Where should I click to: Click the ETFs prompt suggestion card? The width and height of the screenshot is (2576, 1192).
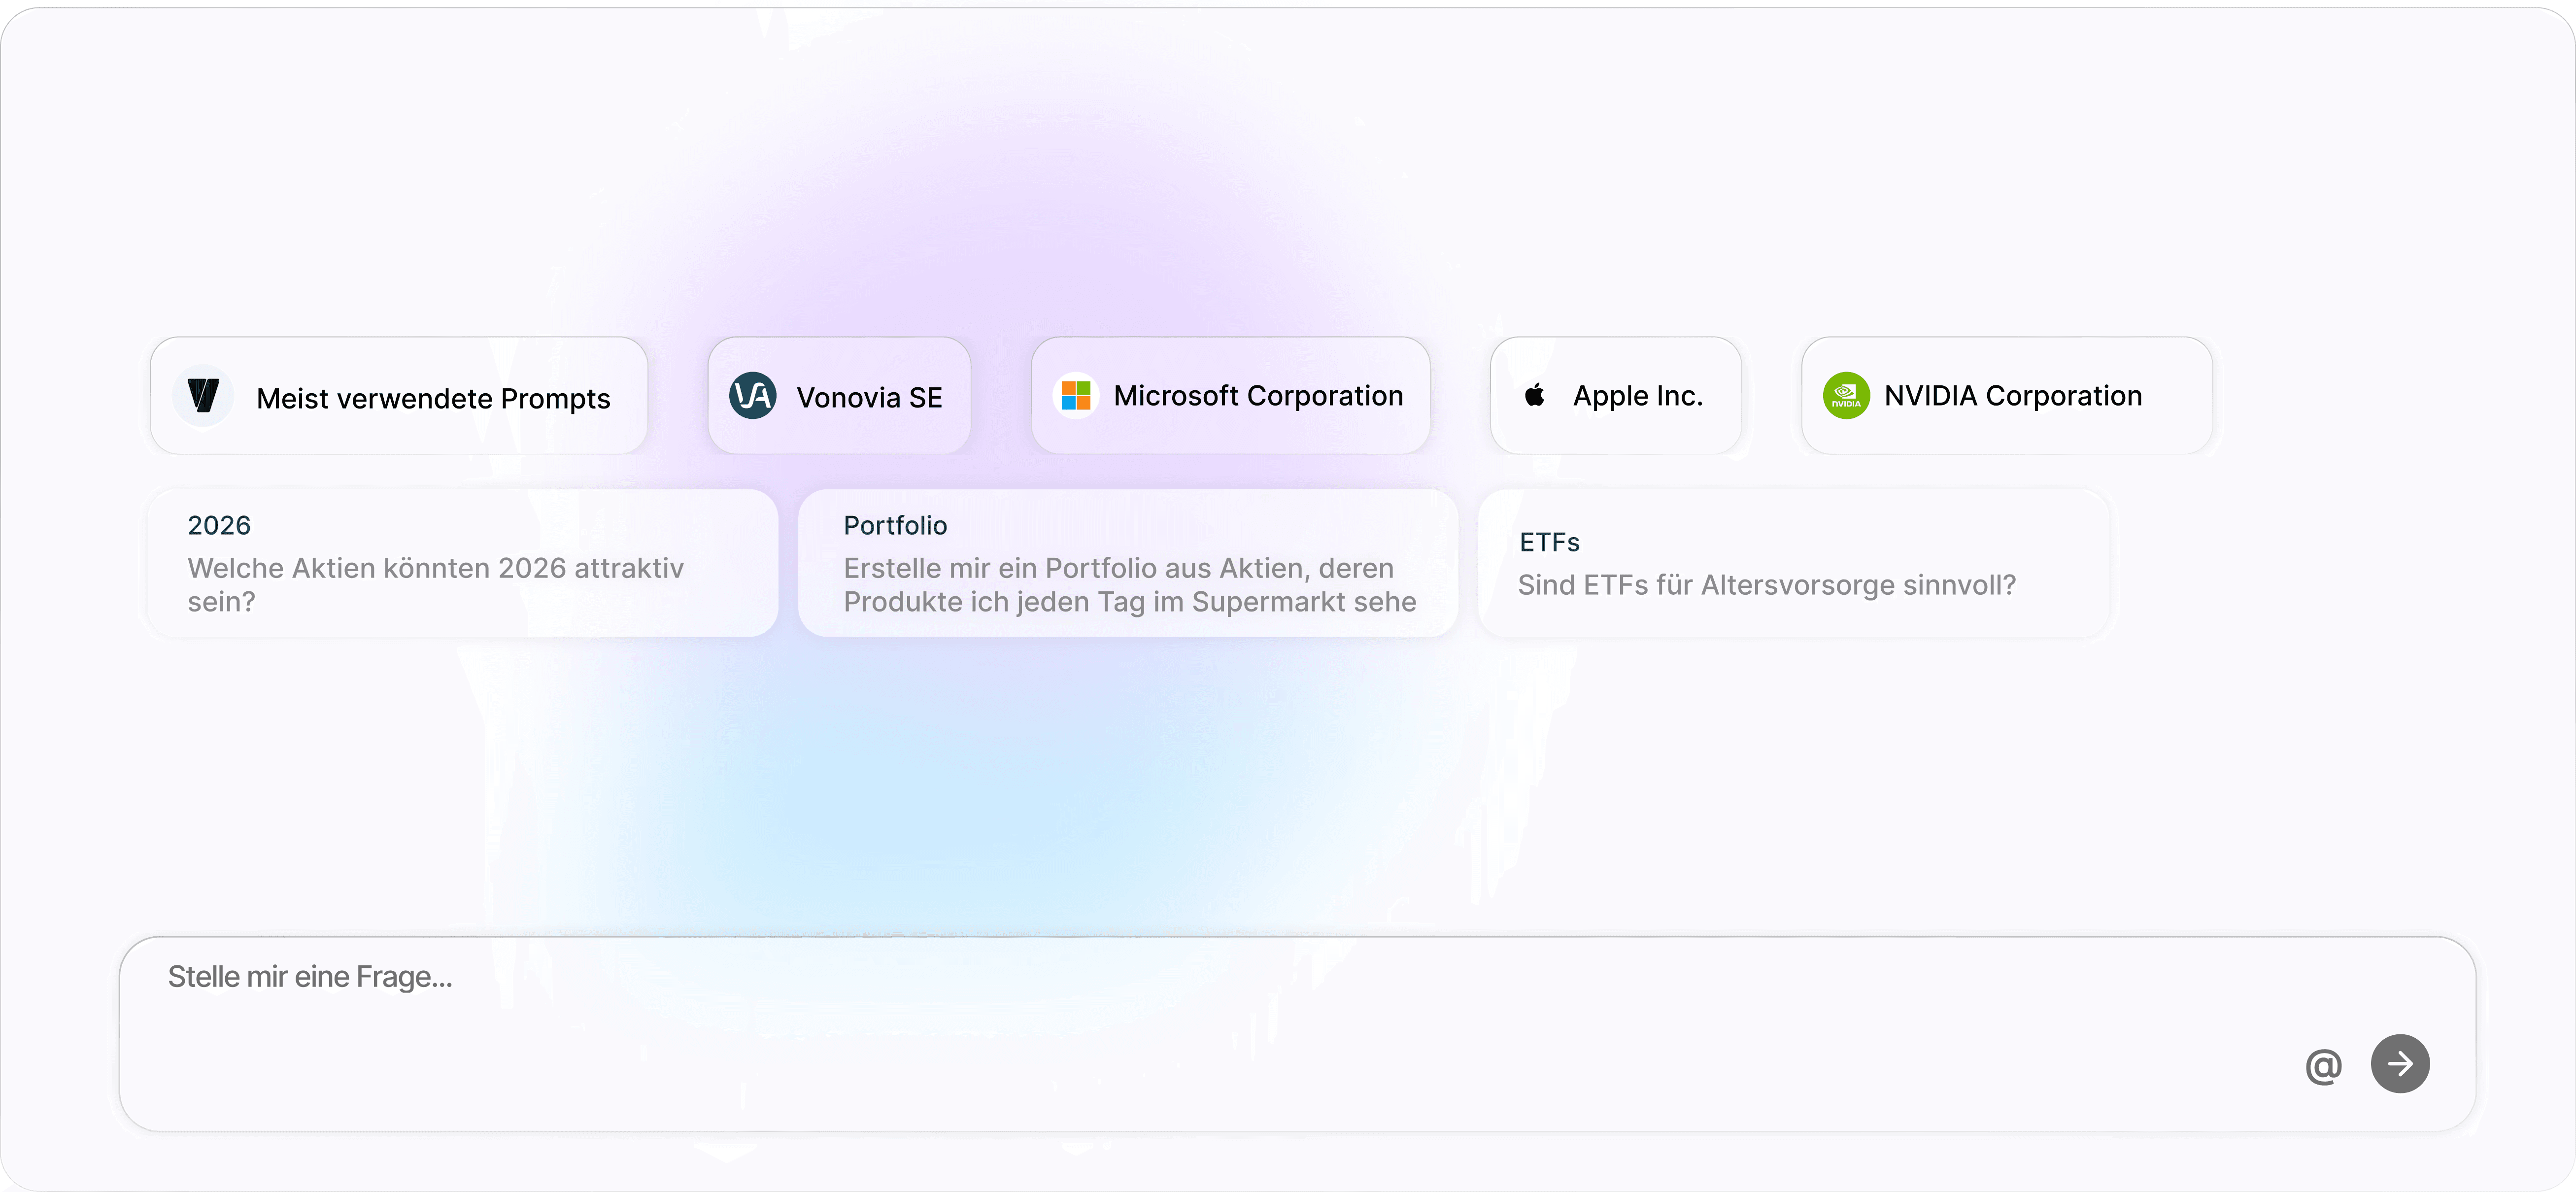tap(1792, 563)
